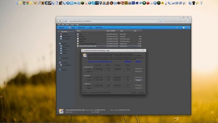Select Documents library
The height and width of the screenshot is (123, 218).
point(66,46)
